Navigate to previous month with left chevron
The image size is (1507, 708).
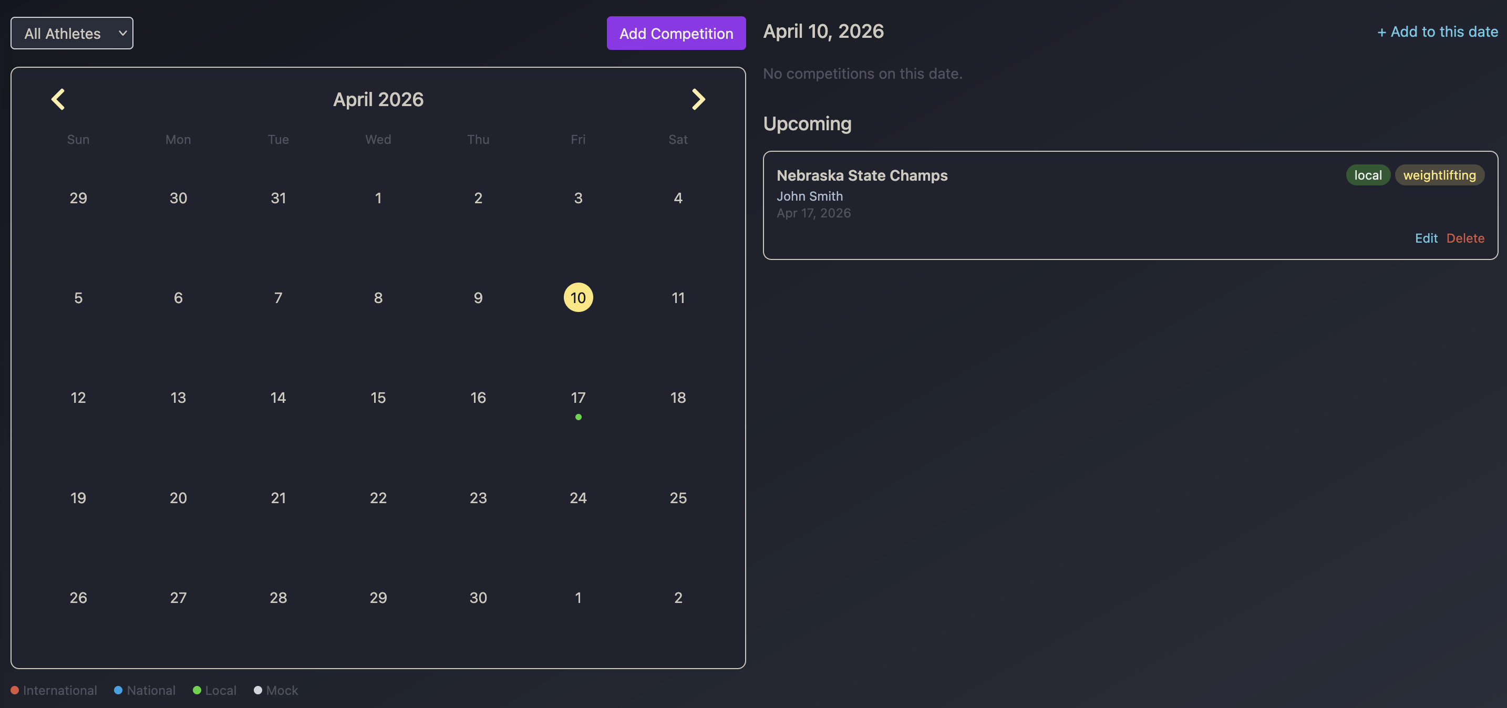[58, 99]
